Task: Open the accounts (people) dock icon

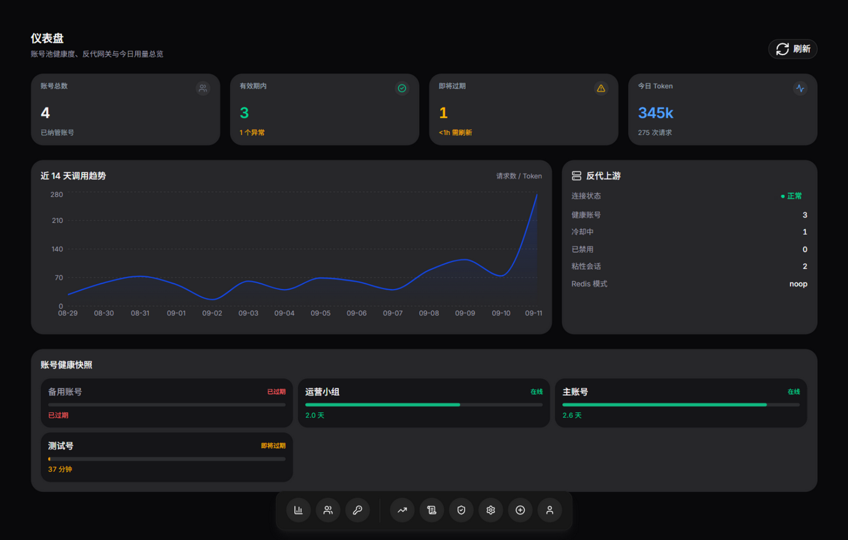Action: [328, 510]
